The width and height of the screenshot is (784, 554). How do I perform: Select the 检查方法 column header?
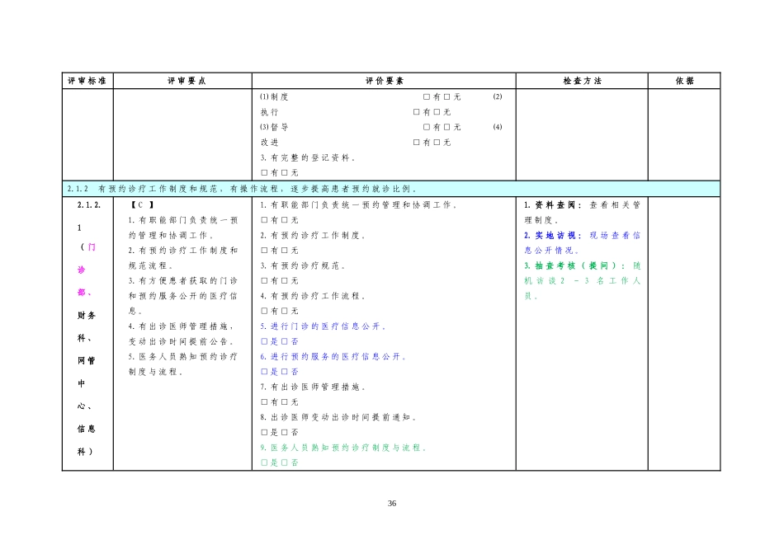pos(582,81)
